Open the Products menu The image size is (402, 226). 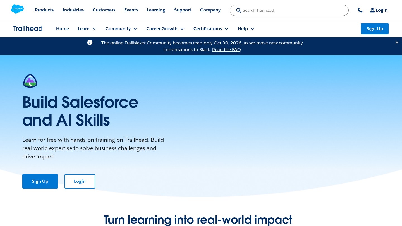click(44, 10)
